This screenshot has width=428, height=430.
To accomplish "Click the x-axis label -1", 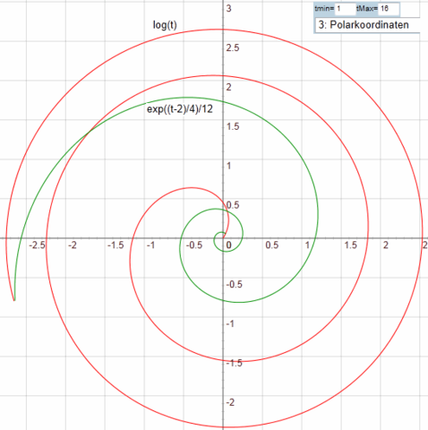I will click(x=150, y=245).
